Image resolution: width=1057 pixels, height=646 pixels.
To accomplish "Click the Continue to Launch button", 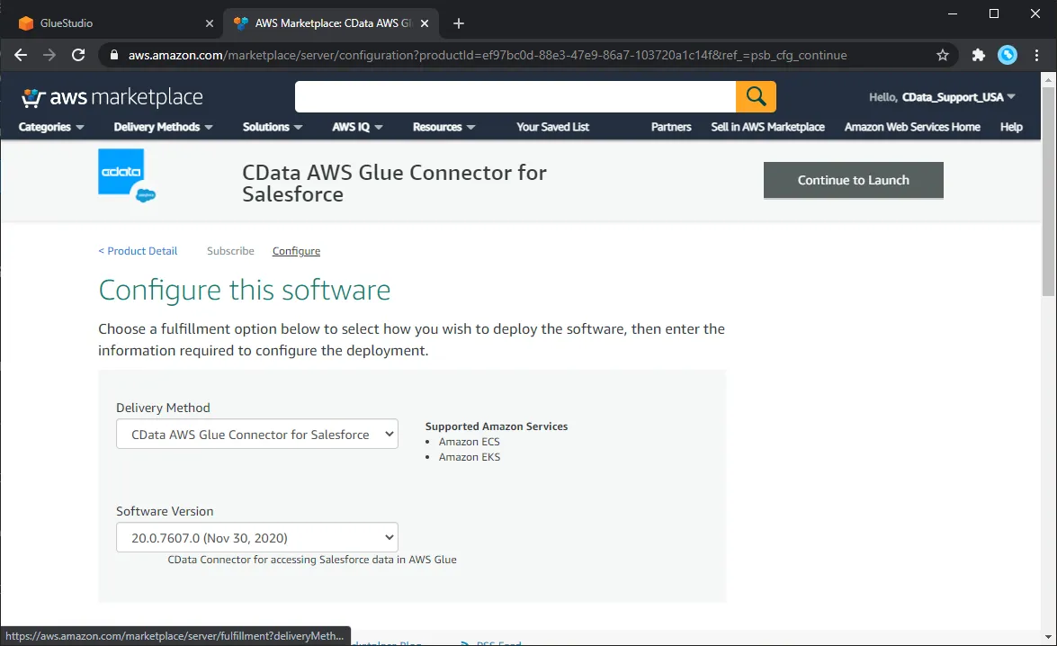I will click(x=853, y=180).
